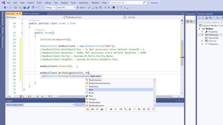223x125 pixels.
Task: Select TaskScheduler in the IntelliSense list
Action: 119,80
